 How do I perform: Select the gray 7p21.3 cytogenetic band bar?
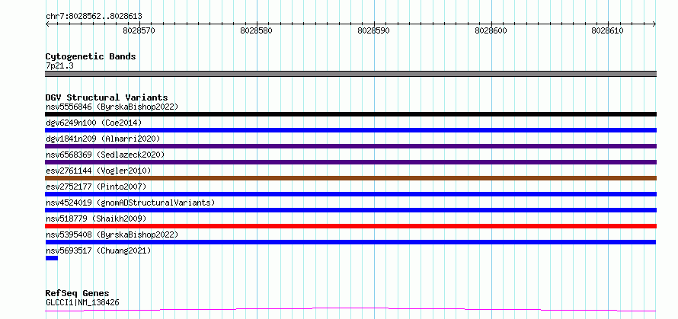point(350,74)
